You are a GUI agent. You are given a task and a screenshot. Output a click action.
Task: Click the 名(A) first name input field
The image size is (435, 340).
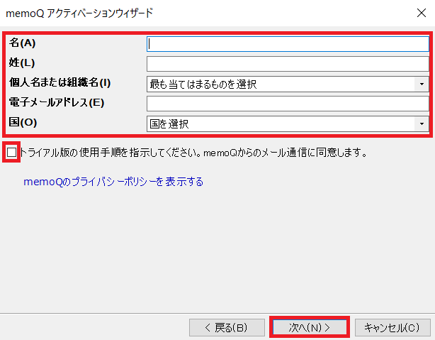(x=287, y=44)
